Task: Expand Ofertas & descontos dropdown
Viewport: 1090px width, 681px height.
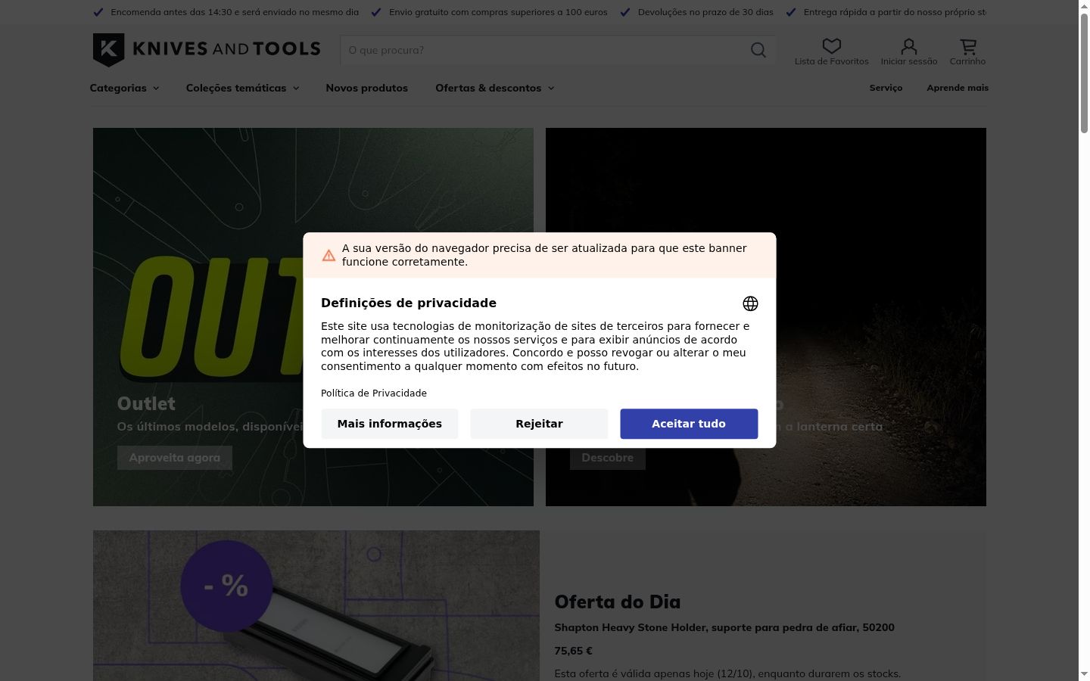Action: (494, 88)
